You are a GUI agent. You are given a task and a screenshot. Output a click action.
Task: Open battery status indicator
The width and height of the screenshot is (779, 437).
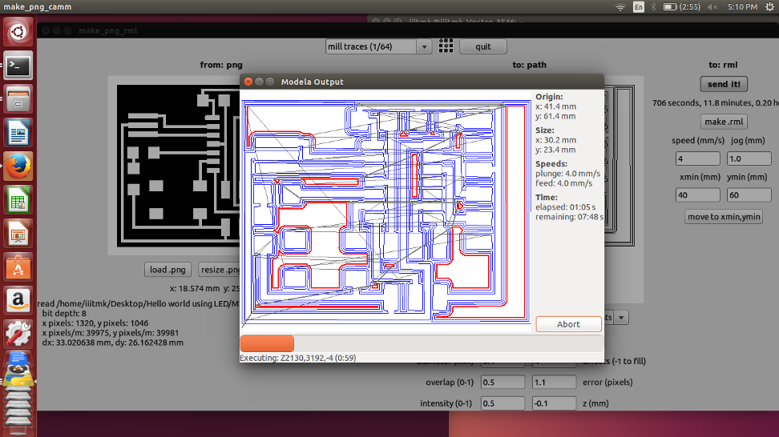click(x=682, y=7)
